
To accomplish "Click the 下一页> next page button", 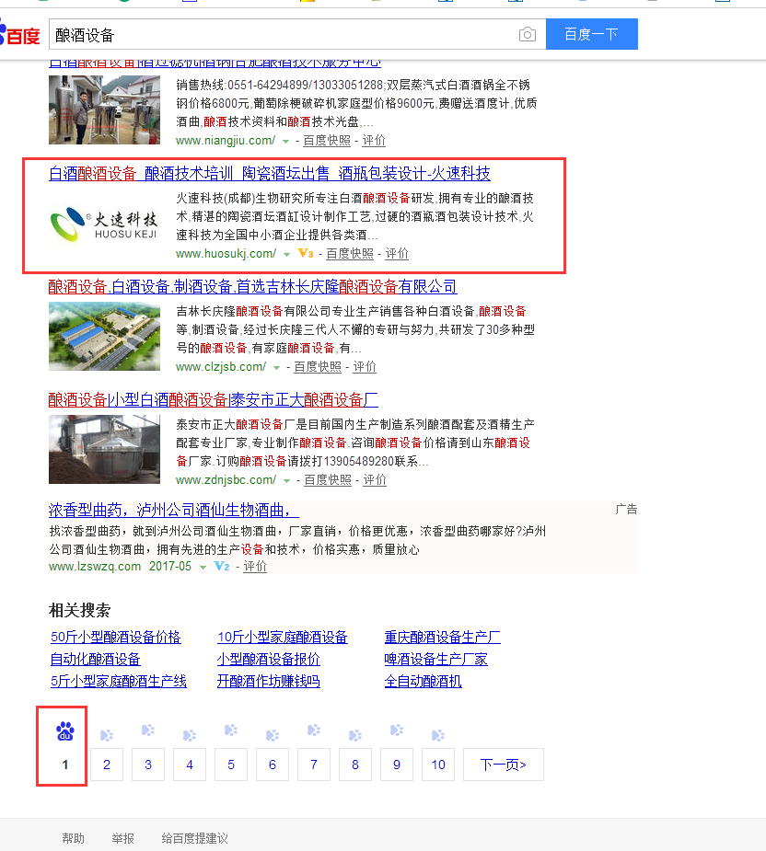I will [x=504, y=765].
